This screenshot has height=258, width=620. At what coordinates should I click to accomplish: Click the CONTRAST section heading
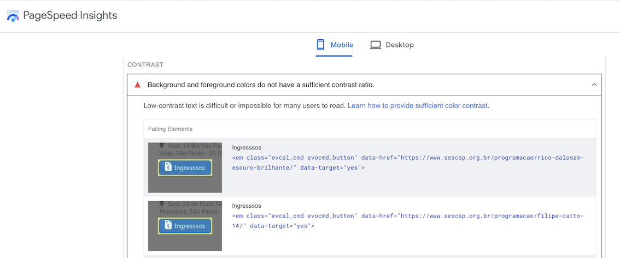click(x=145, y=64)
